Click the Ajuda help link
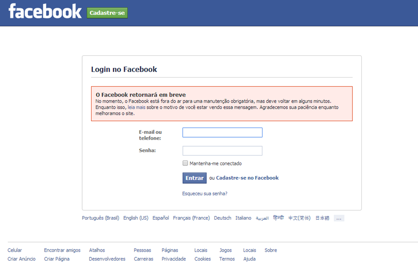 click(249, 259)
